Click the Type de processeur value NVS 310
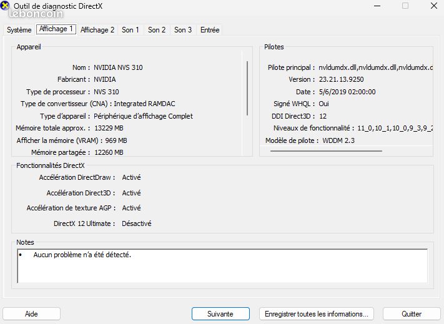Image resolution: width=444 pixels, height=324 pixels. 106,92
